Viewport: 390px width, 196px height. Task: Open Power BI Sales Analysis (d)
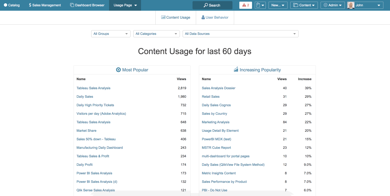tap(97, 182)
